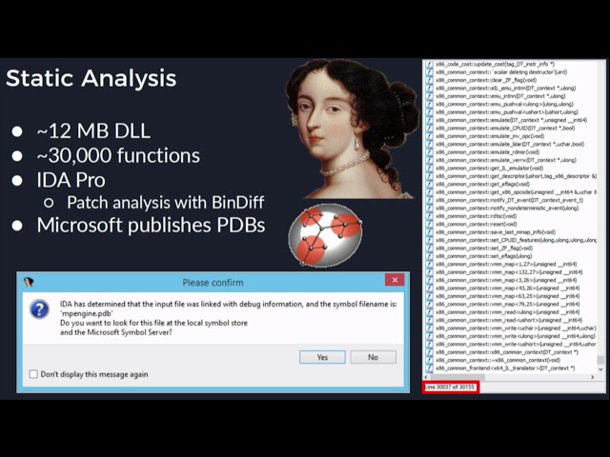Image resolution: width=610 pixels, height=457 pixels.
Task: Click function icon beside get_x86_opcode row
Action: (429, 192)
